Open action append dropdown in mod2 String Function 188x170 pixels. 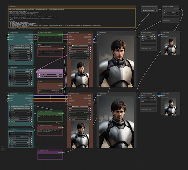(148, 97)
